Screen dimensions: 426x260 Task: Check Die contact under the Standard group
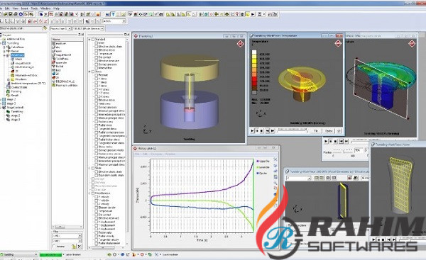[x=96, y=57]
